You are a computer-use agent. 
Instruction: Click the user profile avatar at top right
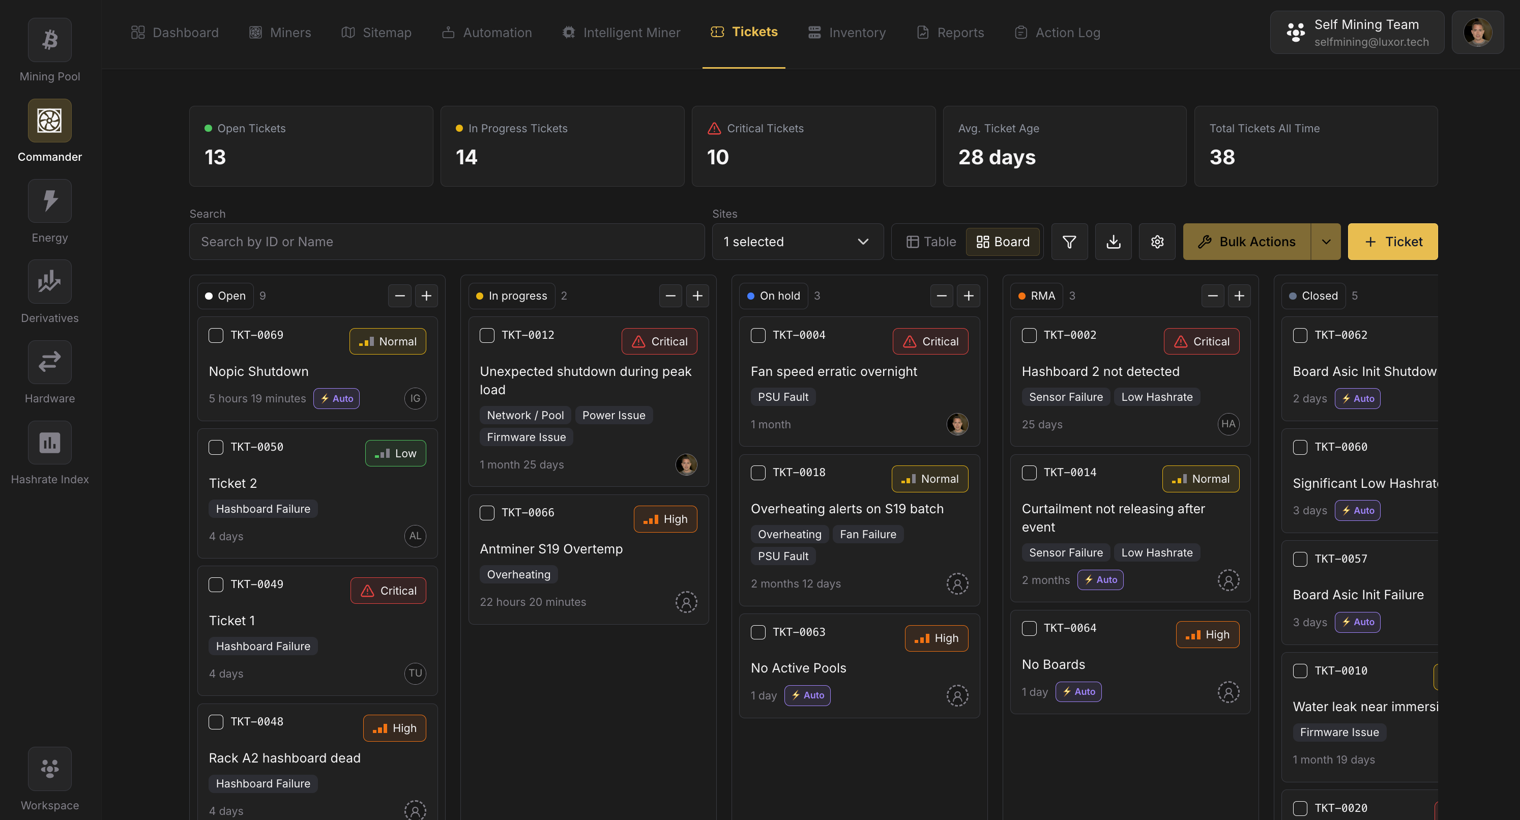click(1477, 33)
